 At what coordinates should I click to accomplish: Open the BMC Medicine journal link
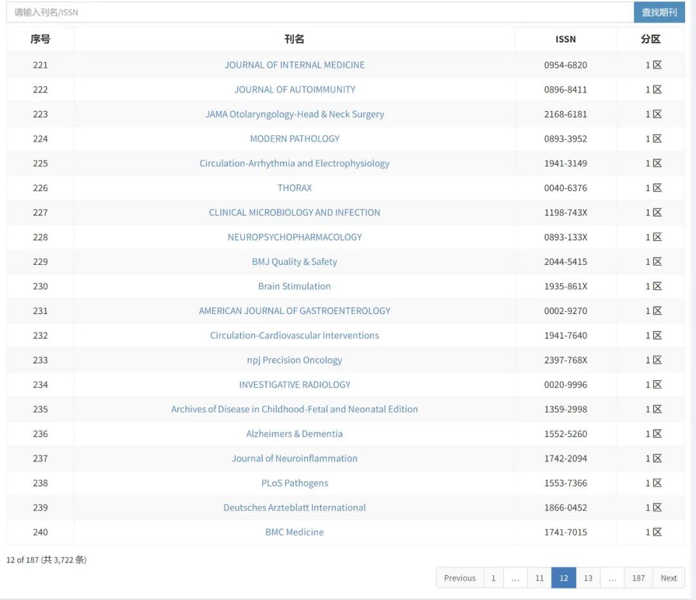(295, 532)
